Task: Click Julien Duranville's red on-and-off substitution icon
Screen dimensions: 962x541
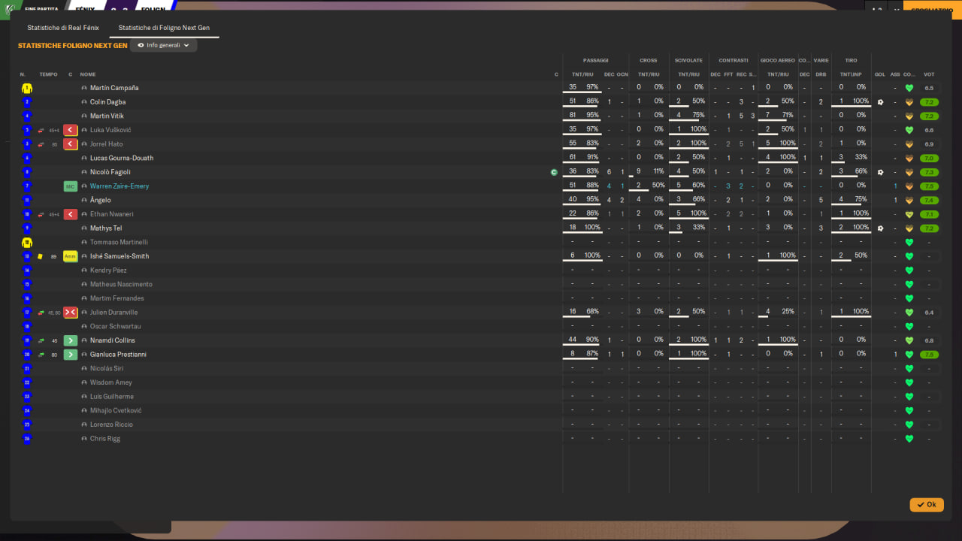Action: (x=71, y=313)
